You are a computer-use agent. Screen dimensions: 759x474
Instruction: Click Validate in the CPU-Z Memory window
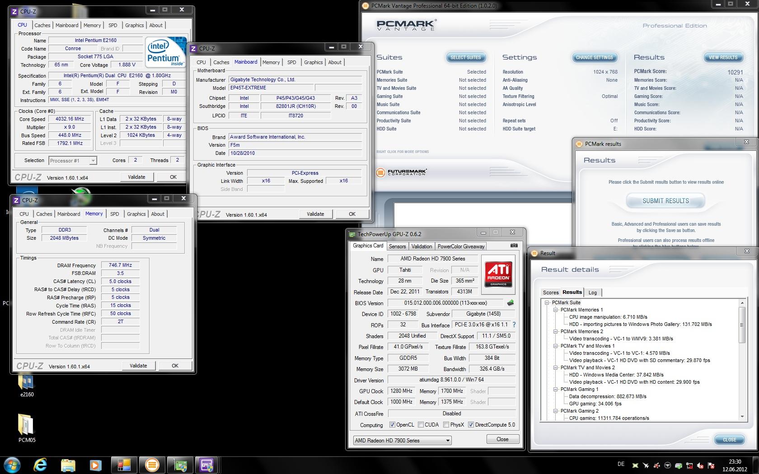pyautogui.click(x=138, y=366)
